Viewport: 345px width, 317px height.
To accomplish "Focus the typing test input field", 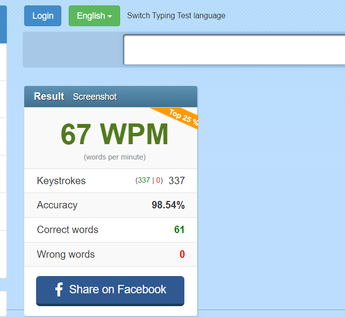I will click(233, 50).
